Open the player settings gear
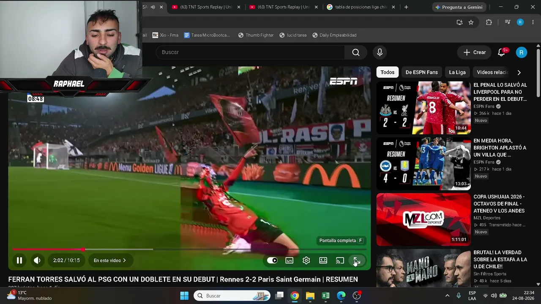This screenshot has width=541, height=304. pos(306,261)
